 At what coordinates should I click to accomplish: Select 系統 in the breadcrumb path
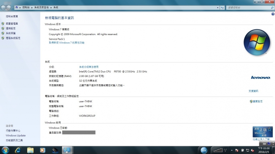pos(56,8)
